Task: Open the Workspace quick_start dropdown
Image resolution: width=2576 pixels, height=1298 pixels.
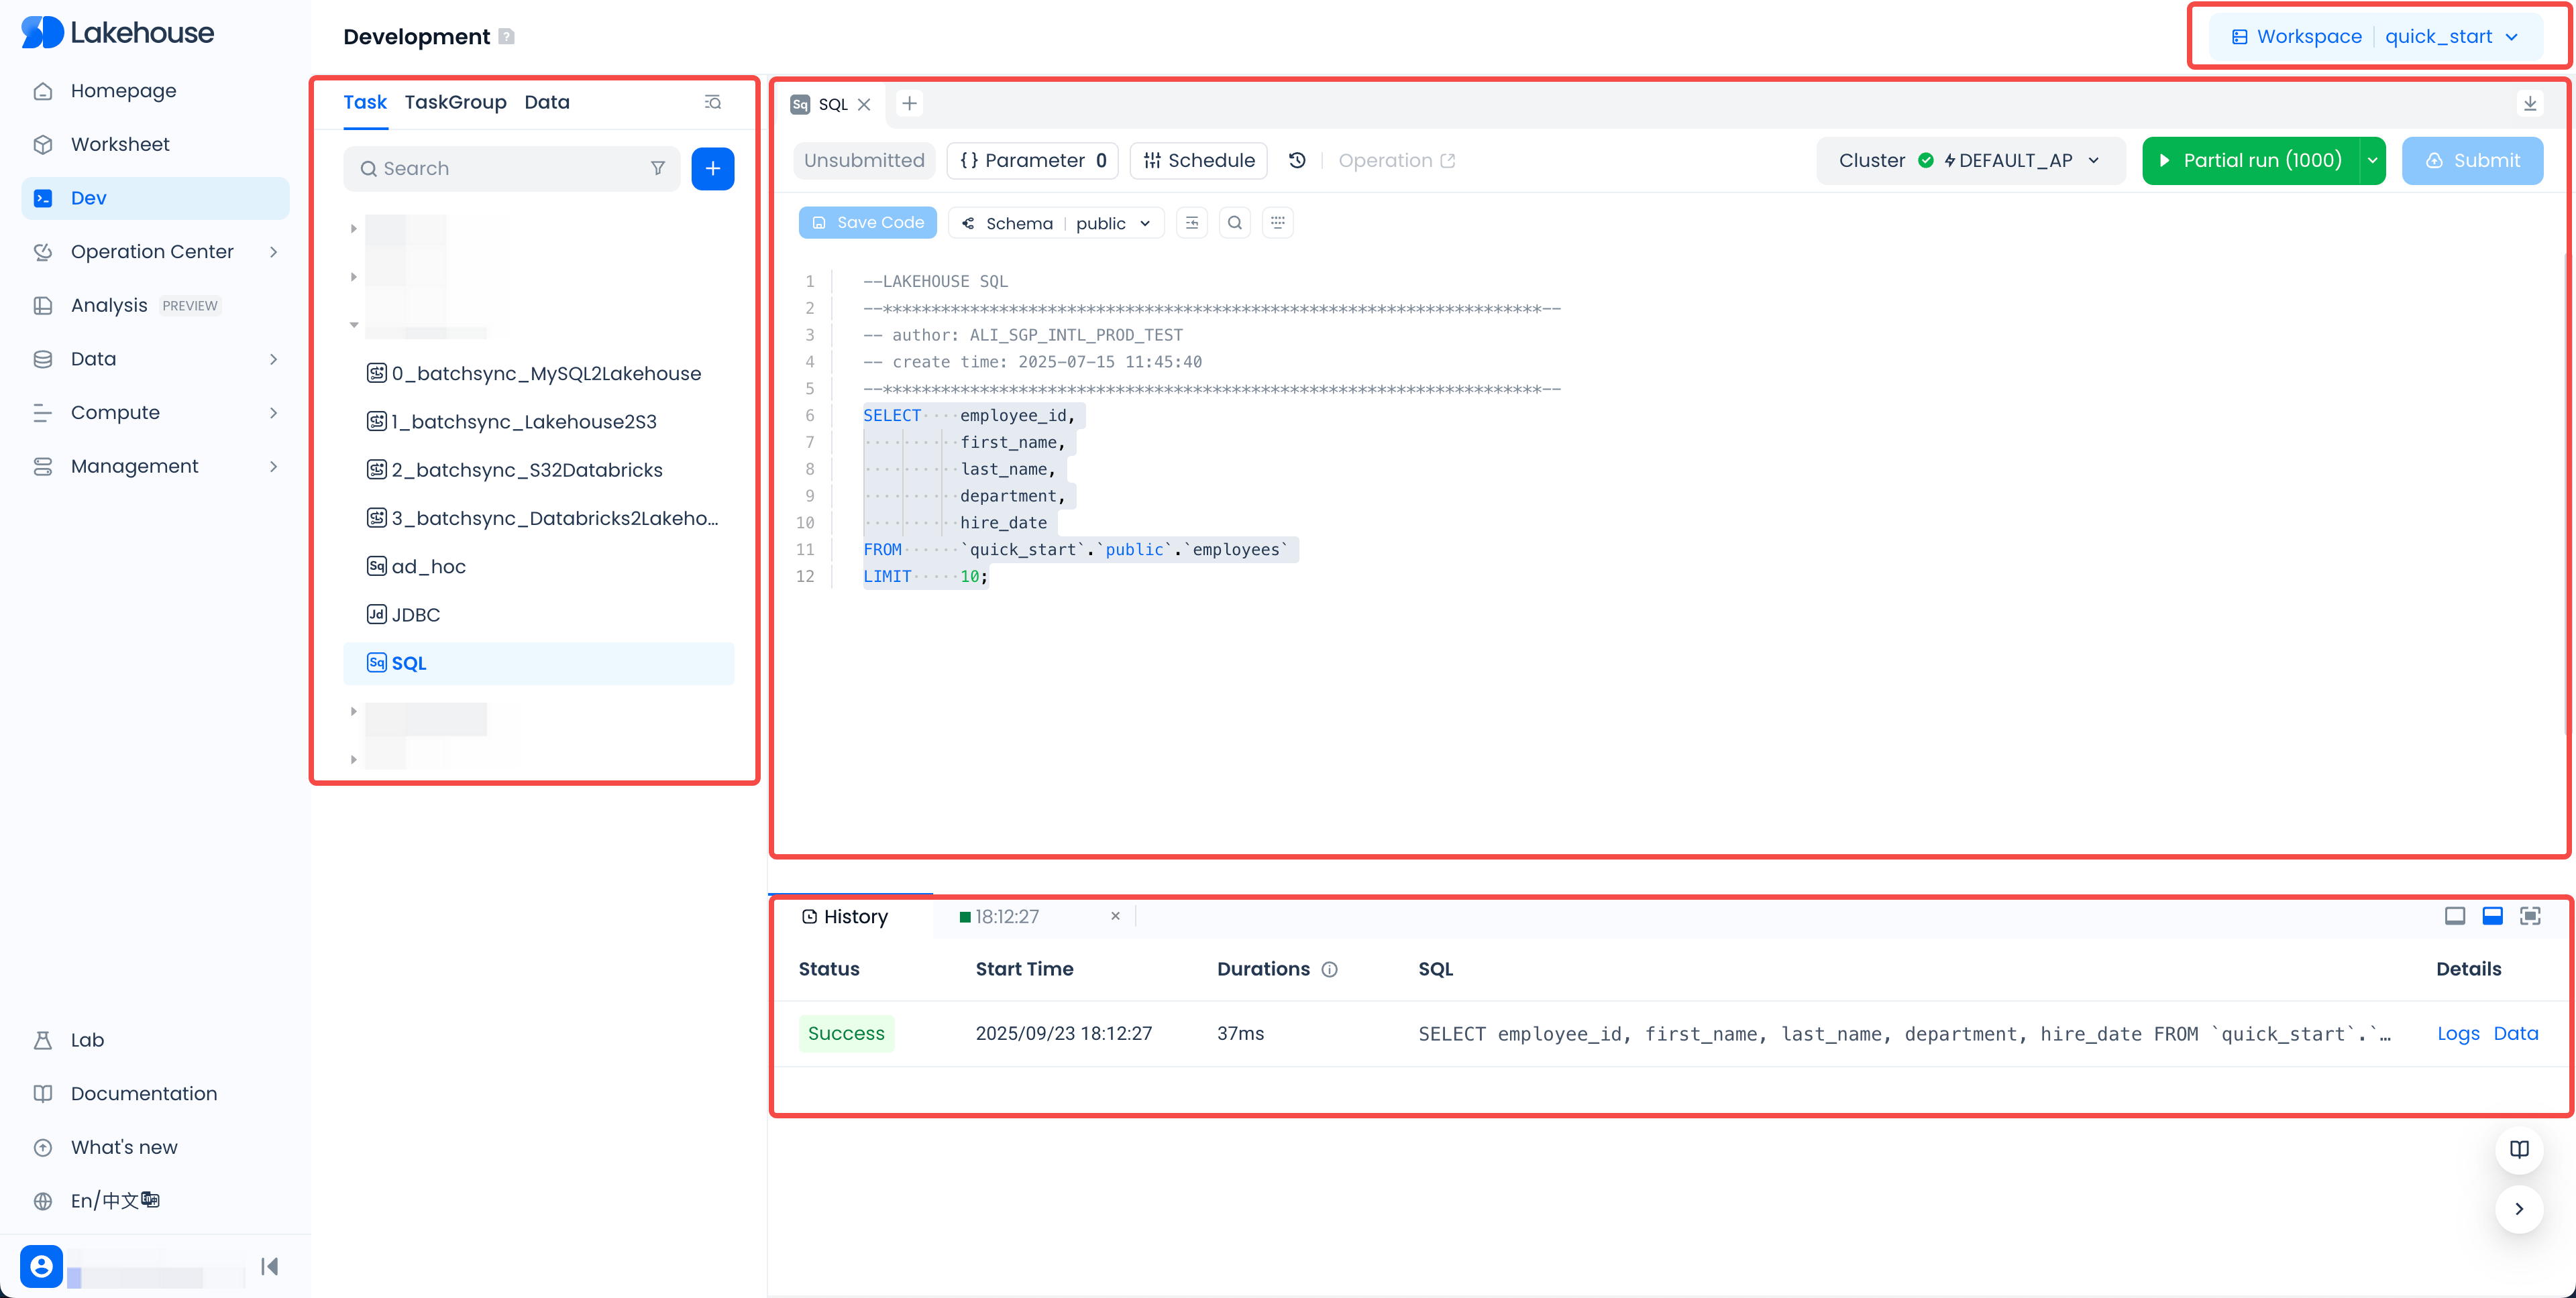Action: [2376, 36]
